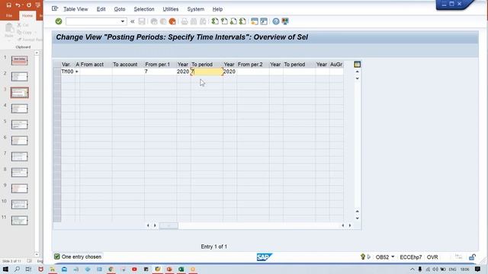Click the ECCEhp7 system label
The height and width of the screenshot is (274, 488).
[410, 257]
